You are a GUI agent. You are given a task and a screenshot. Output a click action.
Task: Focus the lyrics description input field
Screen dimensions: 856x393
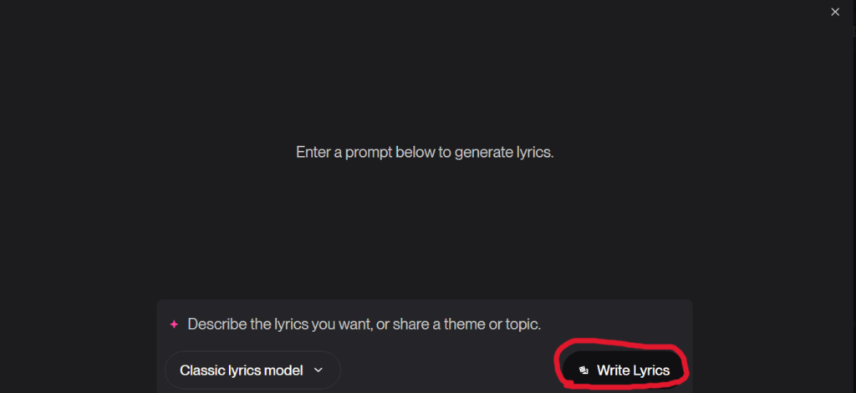click(x=418, y=324)
